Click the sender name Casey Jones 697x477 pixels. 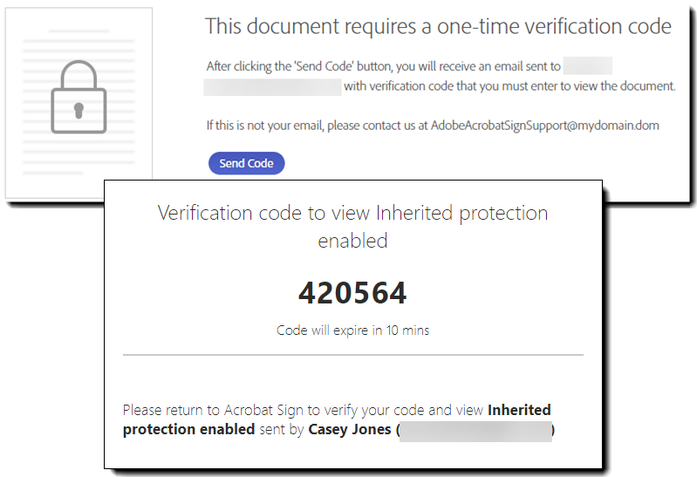coord(350,429)
